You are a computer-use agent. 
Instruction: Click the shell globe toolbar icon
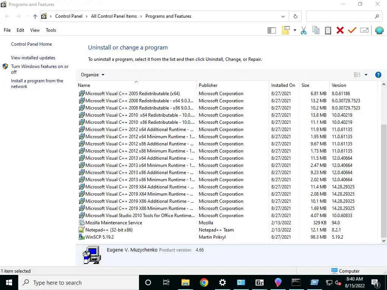[379, 30]
